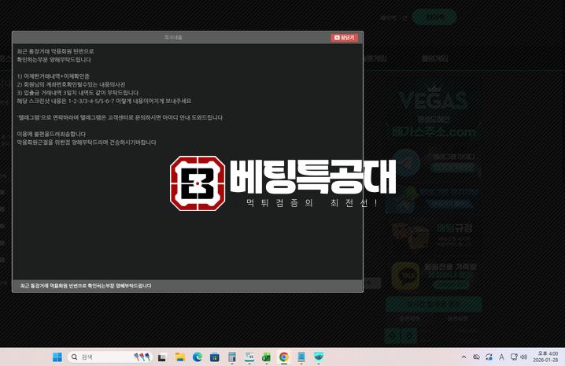The image size is (565, 366).
Task: Open the Calculator app in the taskbar
Action: (x=232, y=357)
